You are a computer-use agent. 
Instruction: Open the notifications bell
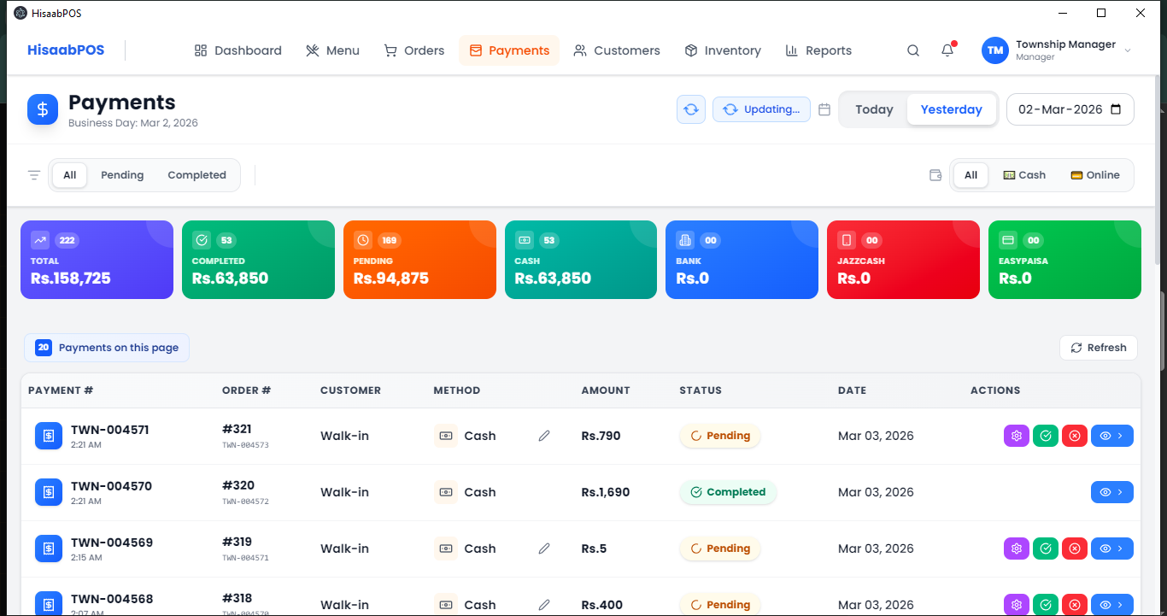tap(947, 50)
